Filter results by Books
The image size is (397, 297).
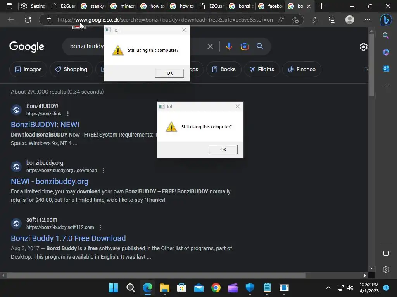pyautogui.click(x=224, y=69)
